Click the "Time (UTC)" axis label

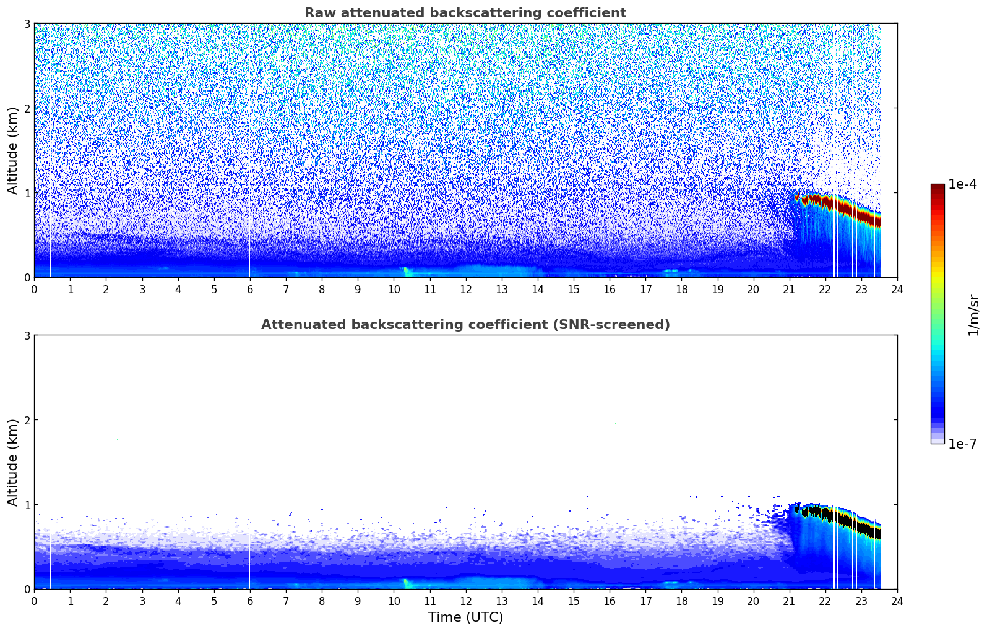(x=465, y=617)
